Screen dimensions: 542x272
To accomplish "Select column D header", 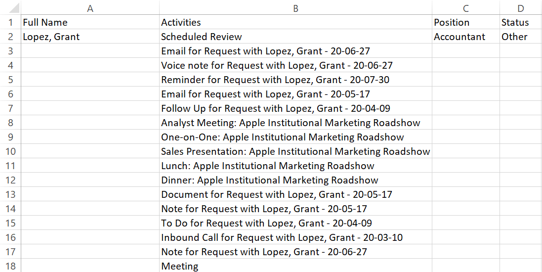I will [x=520, y=8].
